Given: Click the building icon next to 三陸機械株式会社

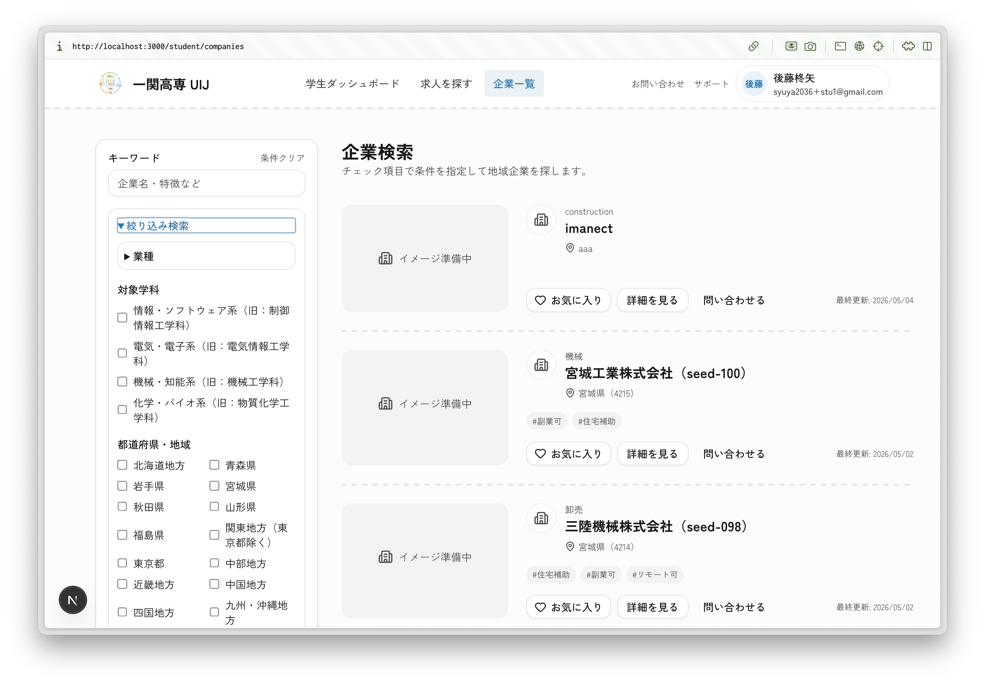Looking at the screenshot, I should coord(541,518).
